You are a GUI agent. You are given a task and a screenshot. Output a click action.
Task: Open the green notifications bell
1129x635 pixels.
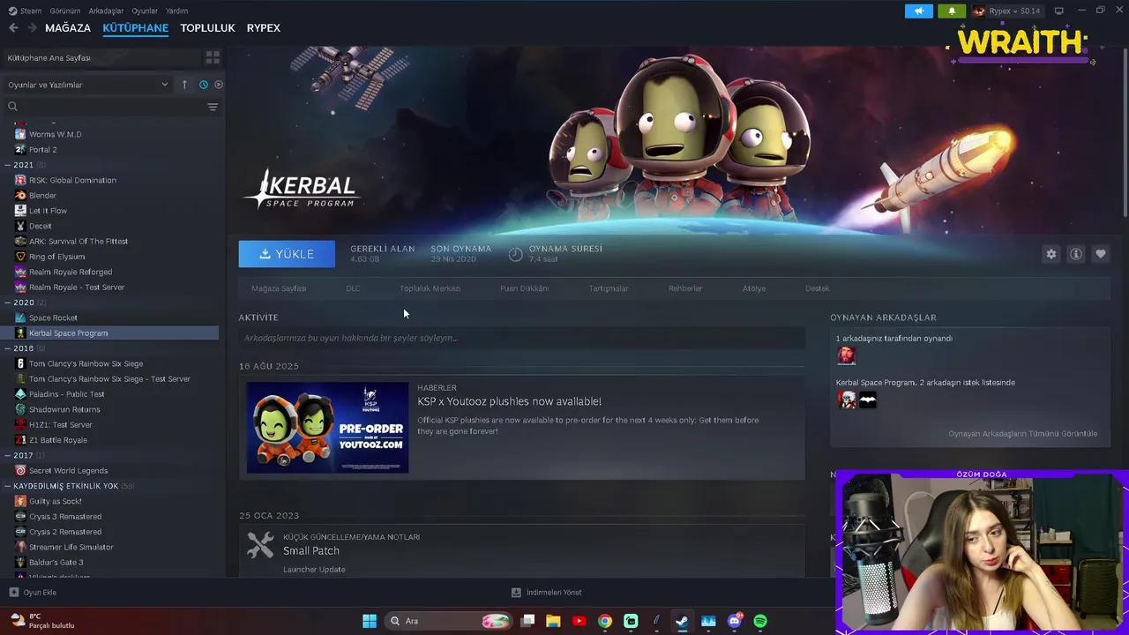click(952, 11)
